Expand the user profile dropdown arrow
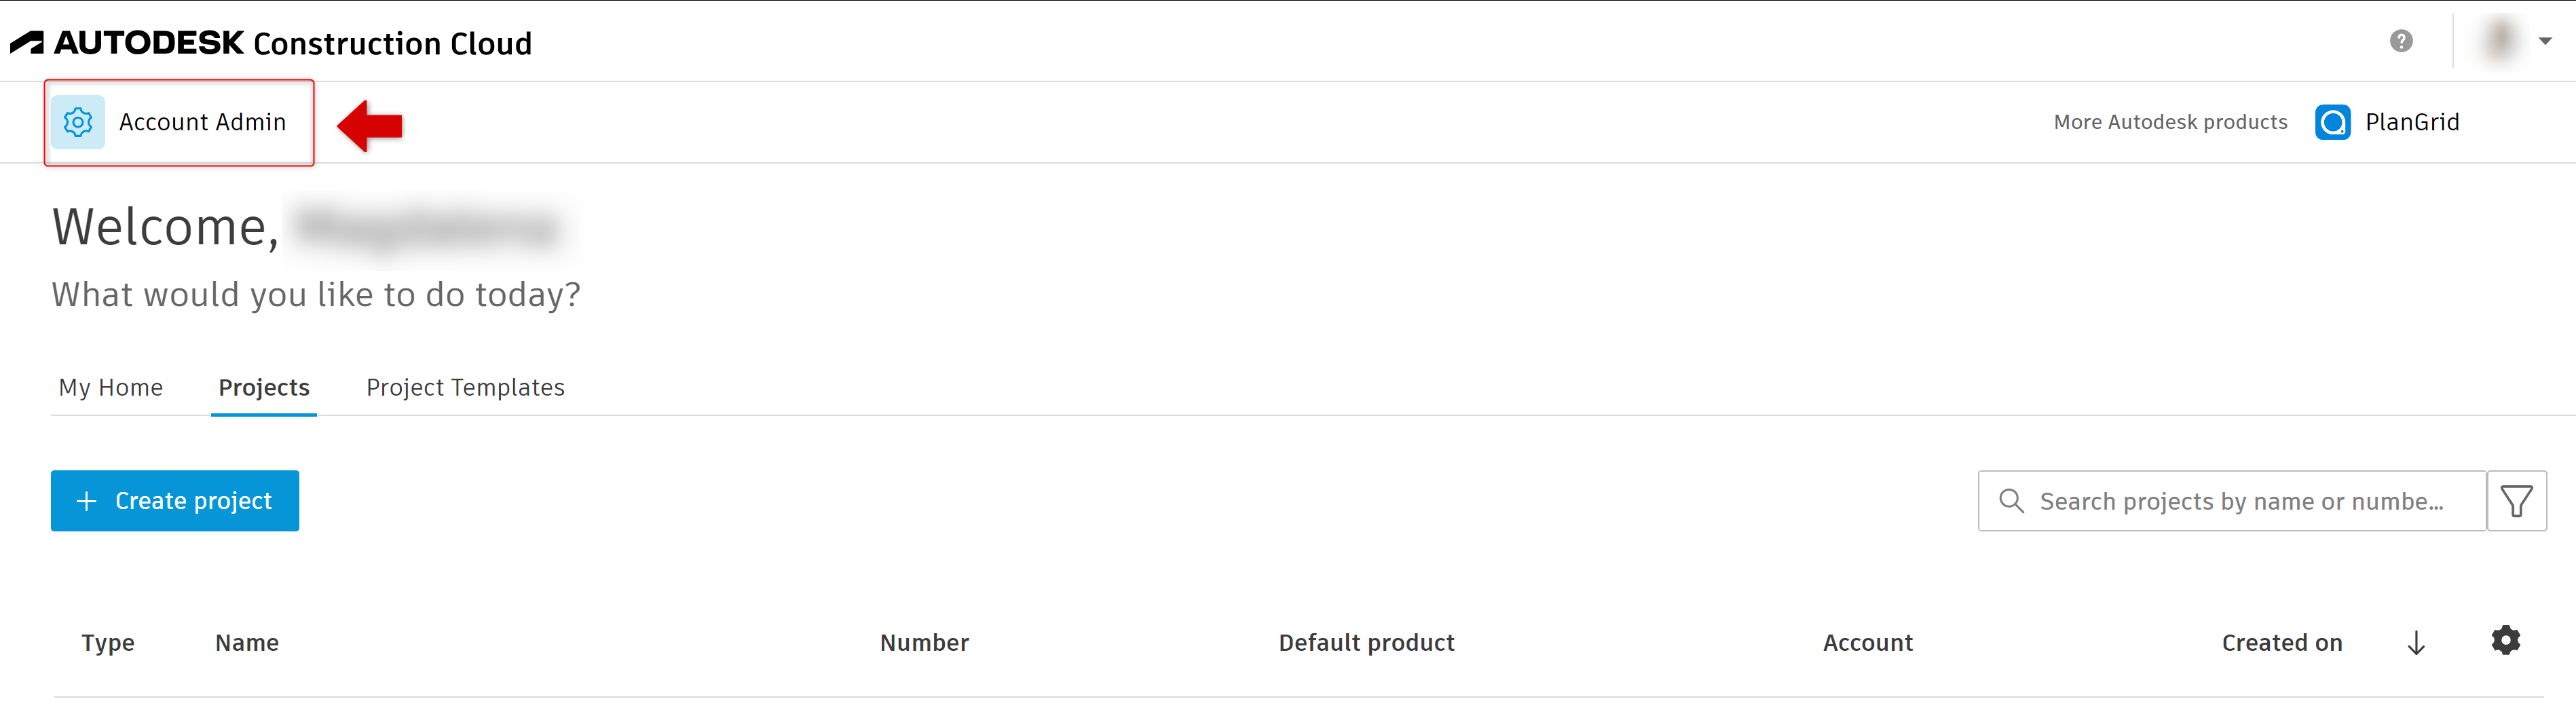The width and height of the screenshot is (2576, 716). coord(2545,41)
